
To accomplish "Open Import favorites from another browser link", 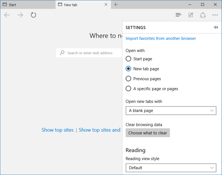I will tap(161, 38).
